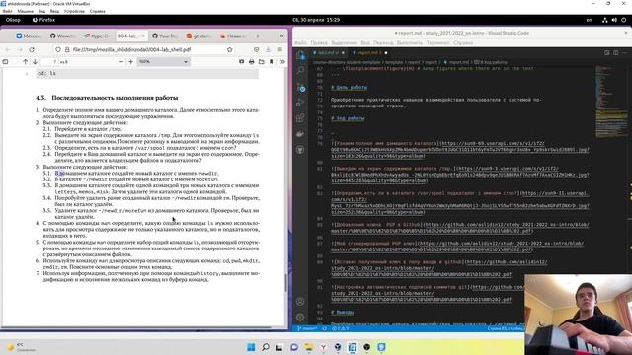Open VirtualBox Машина menu

click(x=25, y=11)
